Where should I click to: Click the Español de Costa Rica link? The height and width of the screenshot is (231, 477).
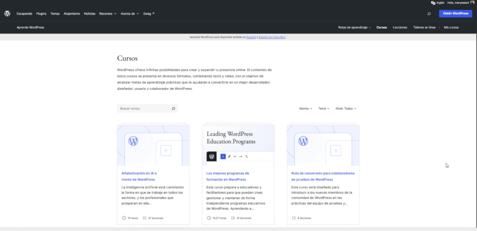272,37
